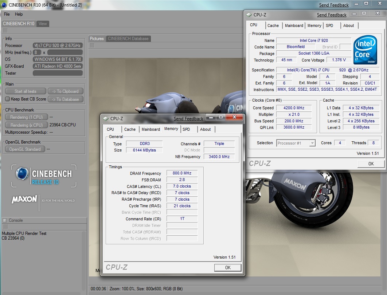This screenshot has width=387, height=295.
Task: Click the CINEBENCH Release 10 logo
Action: tap(44, 176)
